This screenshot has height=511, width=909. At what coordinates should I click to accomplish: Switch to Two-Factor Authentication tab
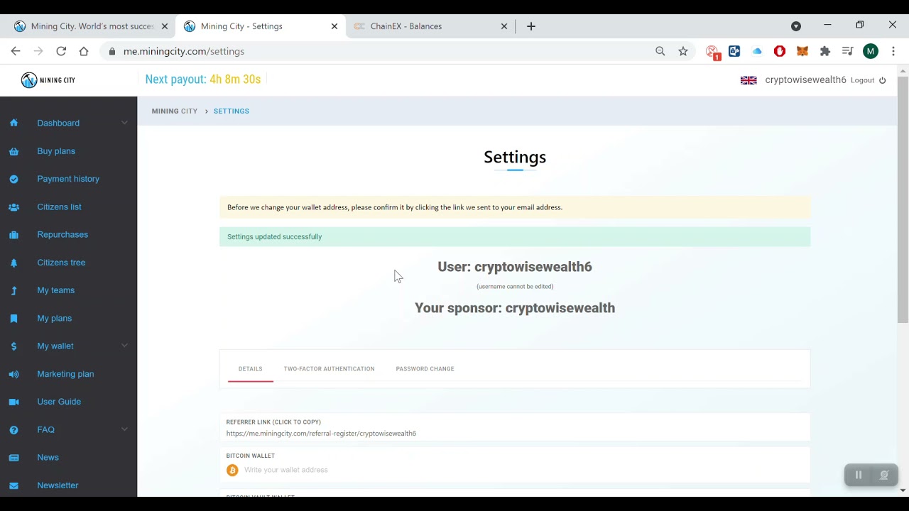[329, 369]
